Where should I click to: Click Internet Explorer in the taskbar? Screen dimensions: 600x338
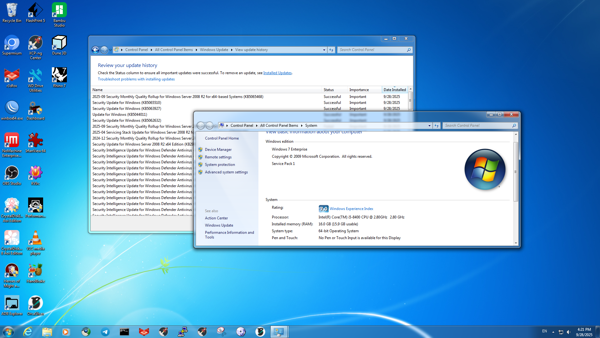tap(28, 332)
